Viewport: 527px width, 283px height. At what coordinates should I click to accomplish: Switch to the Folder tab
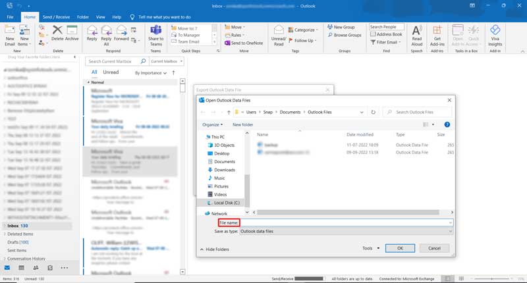pyautogui.click(x=83, y=17)
